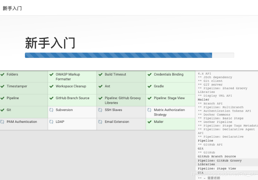
Task: Select the Display URL API log line
Action: [x=215, y=95]
